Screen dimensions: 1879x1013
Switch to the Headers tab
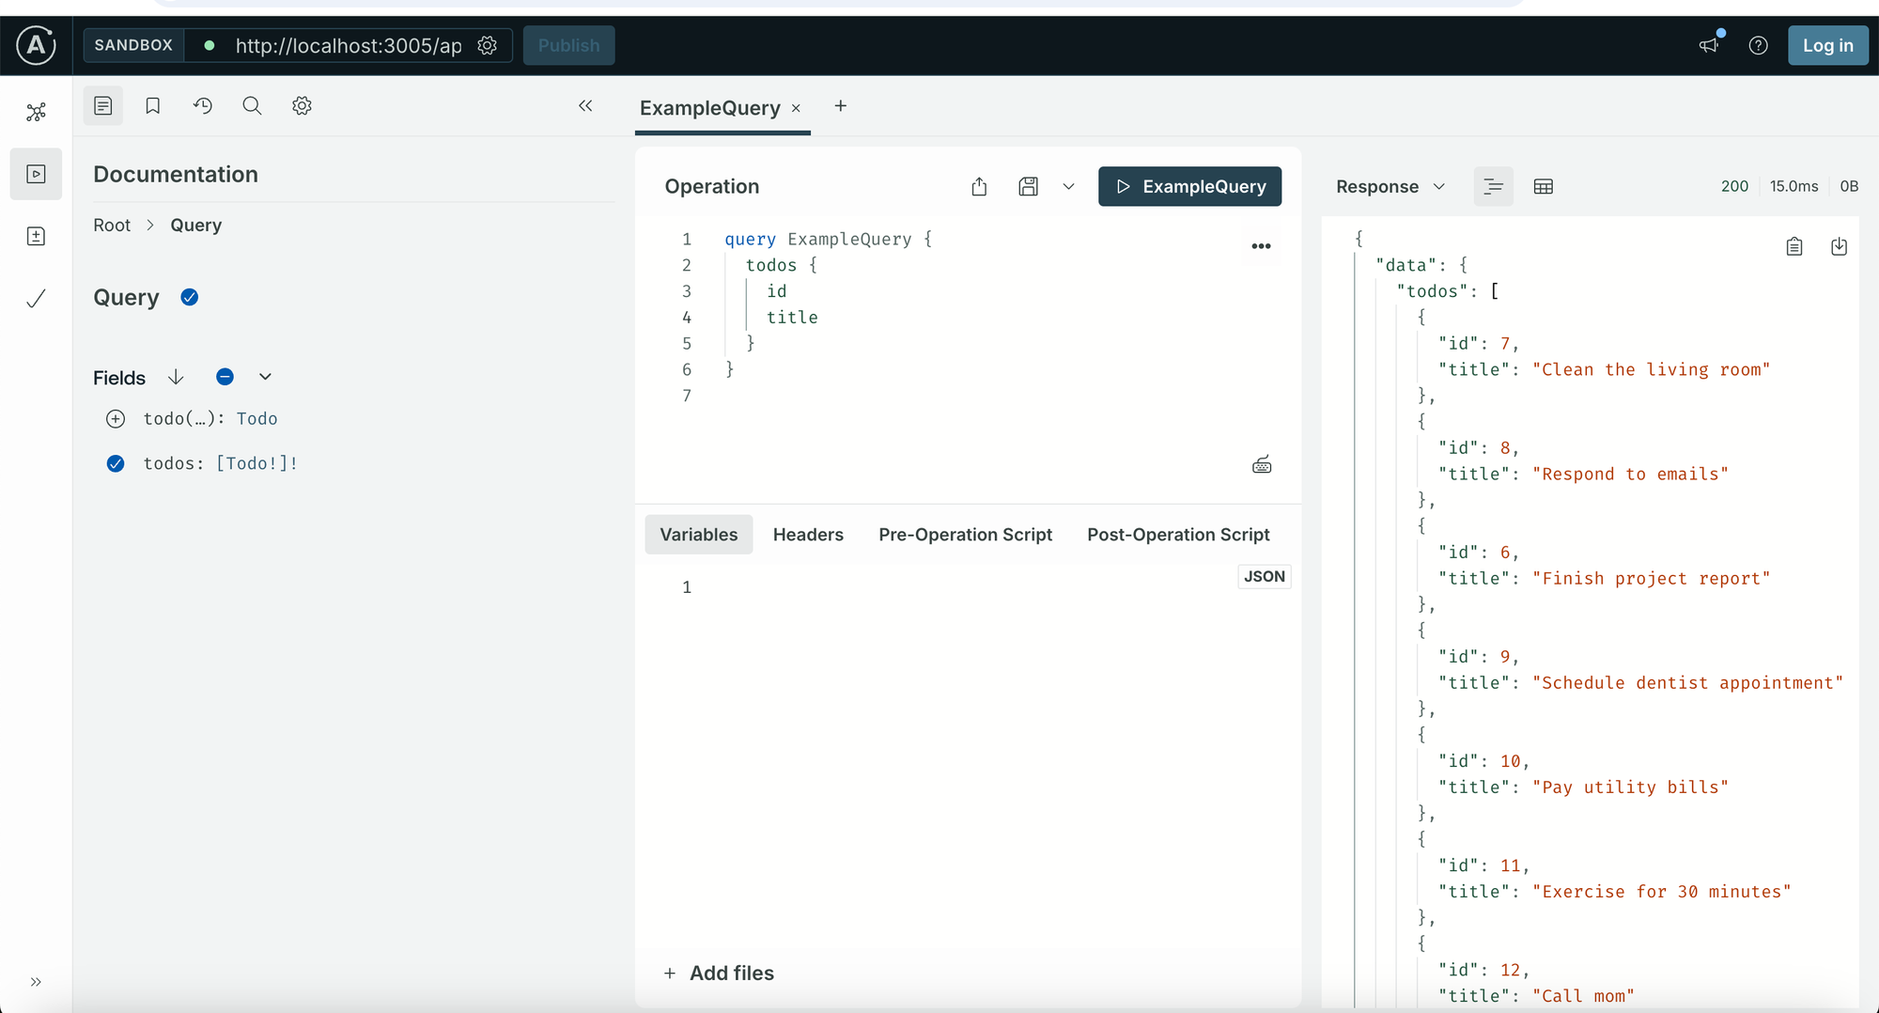pos(808,534)
